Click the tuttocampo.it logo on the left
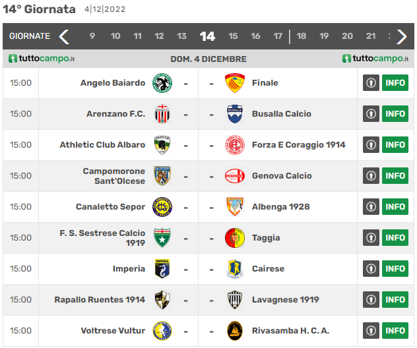This screenshot has height=348, width=417. (x=42, y=59)
